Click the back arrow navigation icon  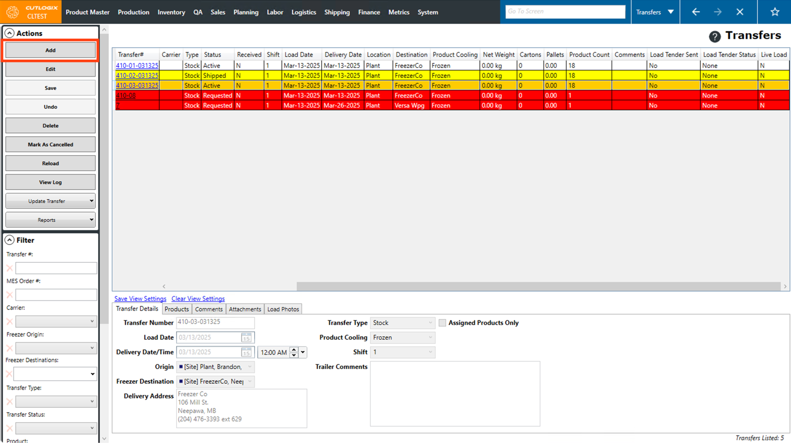(x=696, y=12)
